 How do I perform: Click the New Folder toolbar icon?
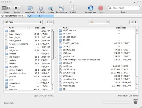coord(30,8)
